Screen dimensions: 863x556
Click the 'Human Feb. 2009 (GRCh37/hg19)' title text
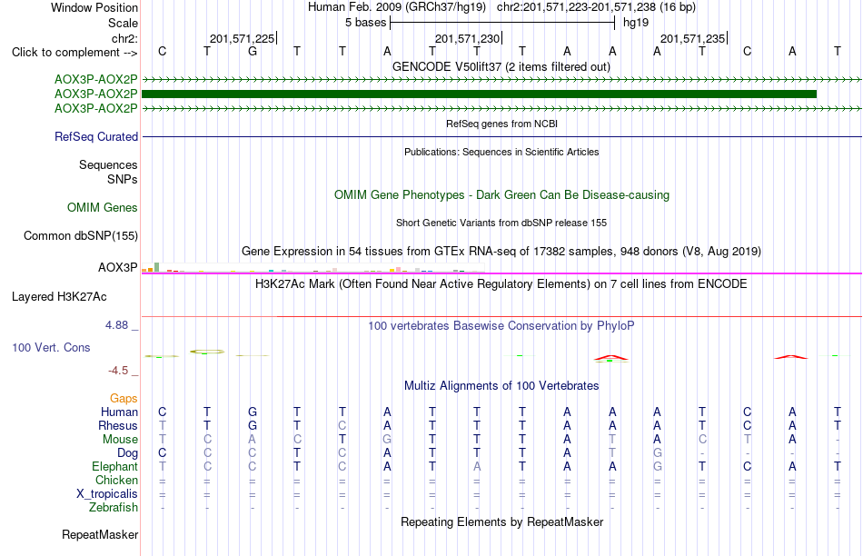pos(397,7)
